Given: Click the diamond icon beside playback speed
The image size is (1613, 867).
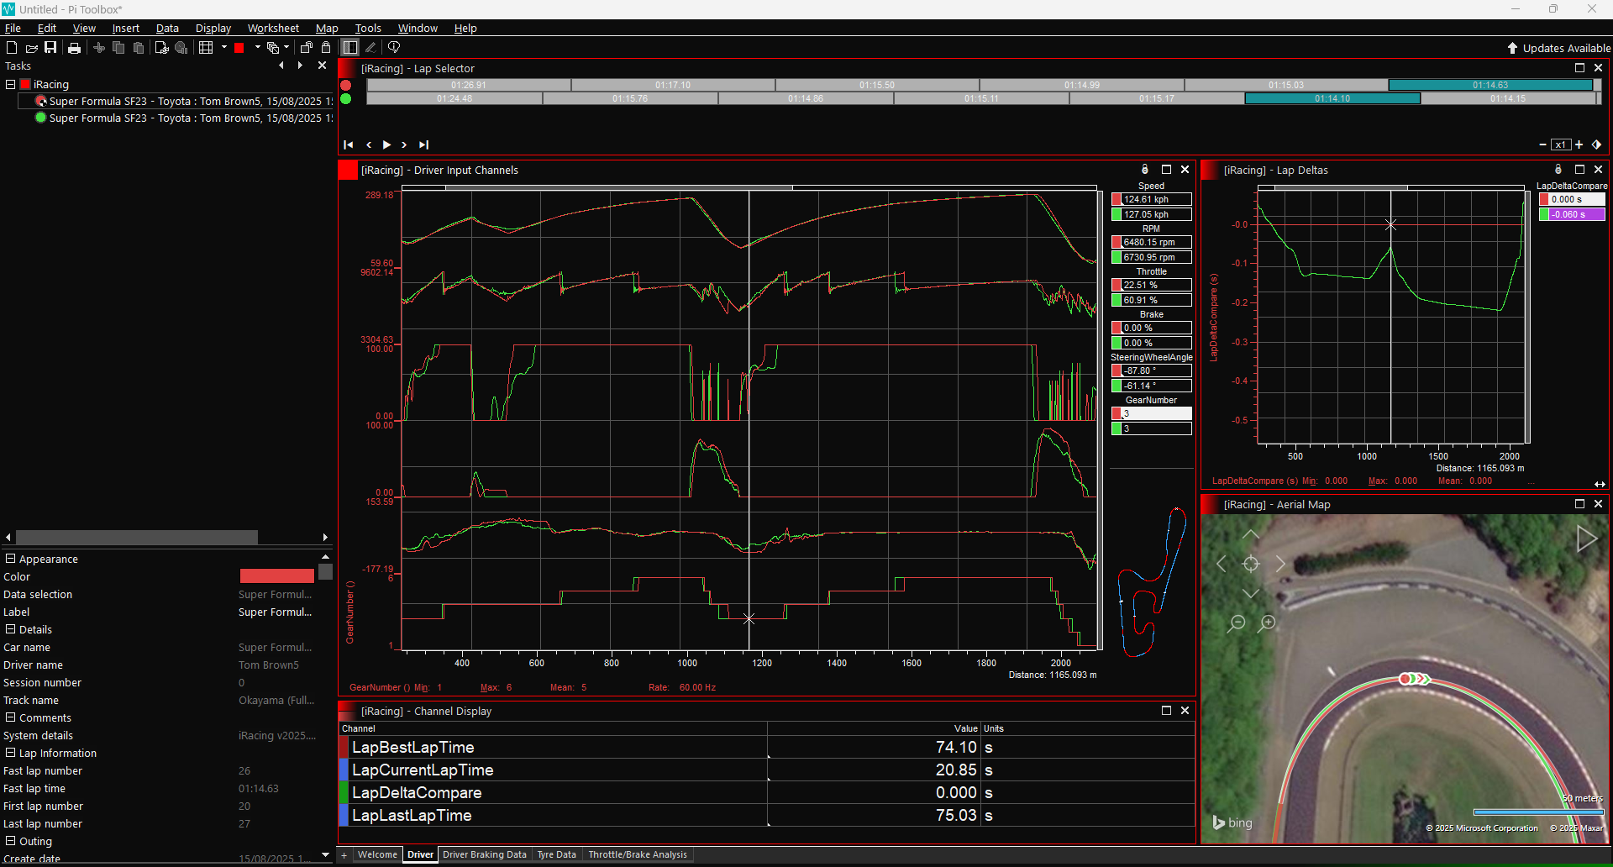Looking at the screenshot, I should point(1596,144).
